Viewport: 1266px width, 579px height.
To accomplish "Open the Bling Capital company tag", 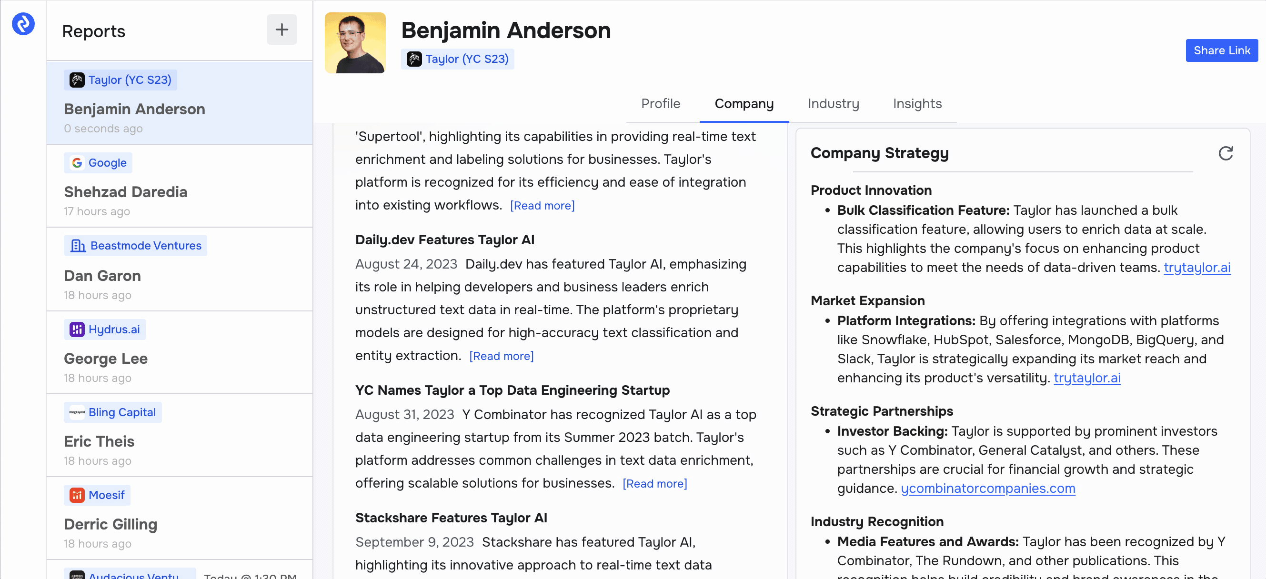I will coord(112,412).
